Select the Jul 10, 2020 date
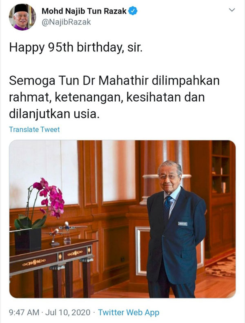This screenshot has height=323, width=245. click(68, 312)
